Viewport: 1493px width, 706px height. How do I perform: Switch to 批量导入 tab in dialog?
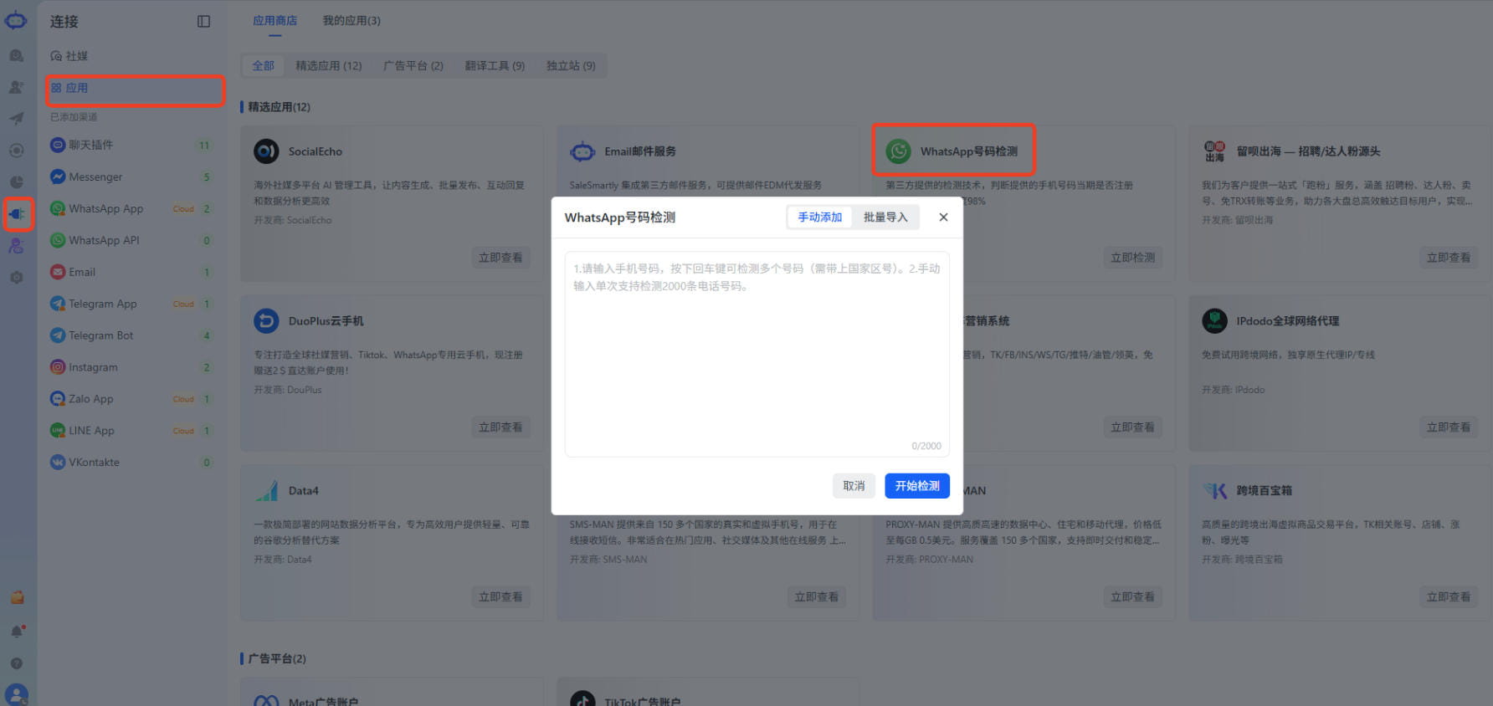click(885, 217)
